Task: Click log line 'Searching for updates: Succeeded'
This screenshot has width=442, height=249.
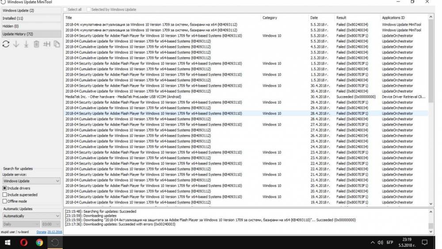Action: [x=101, y=211]
